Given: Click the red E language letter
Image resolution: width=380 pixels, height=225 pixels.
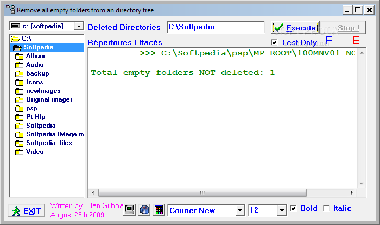Looking at the screenshot, I should click(356, 41).
